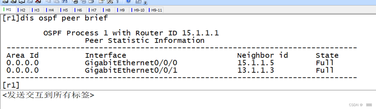This screenshot has height=109, width=376.
Task: Click the Help question mark toolbar icon
Action: point(128,1)
